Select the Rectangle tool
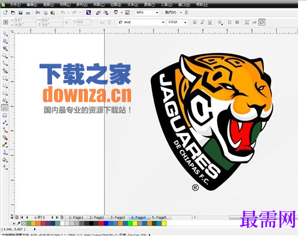The width and height of the screenshot is (307, 238). 5,78
